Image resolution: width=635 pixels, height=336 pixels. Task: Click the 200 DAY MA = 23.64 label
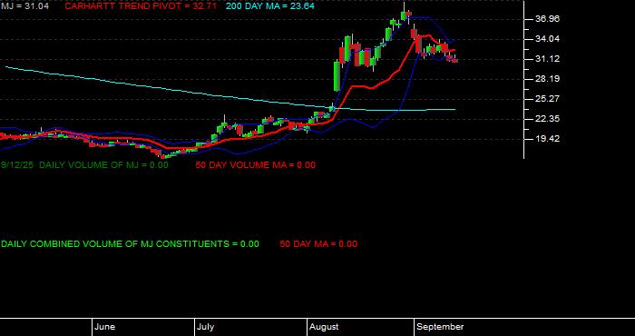[270, 6]
